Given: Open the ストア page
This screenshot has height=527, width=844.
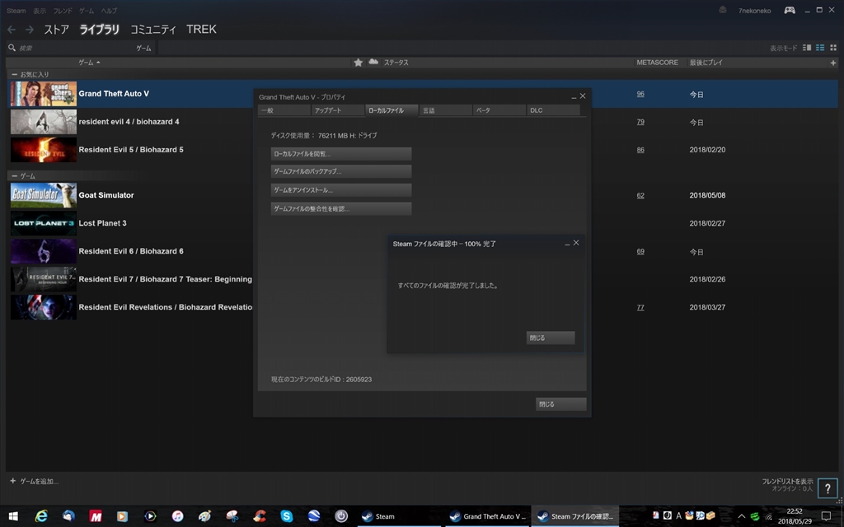Looking at the screenshot, I should pos(56,30).
